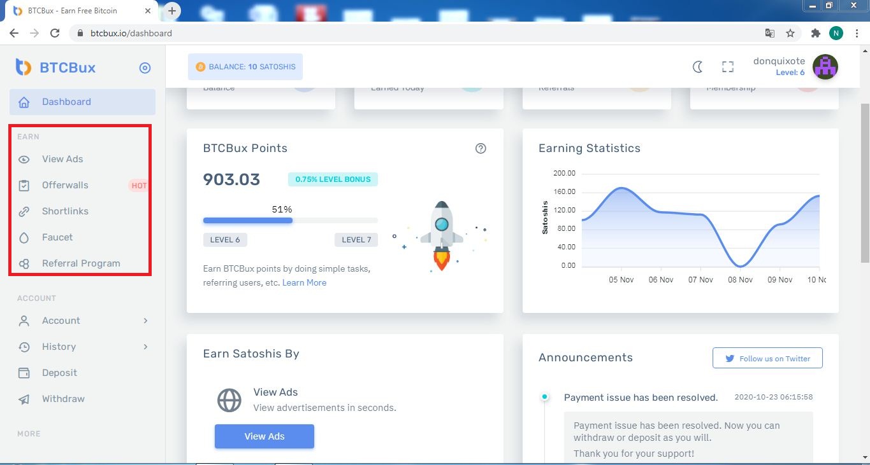The height and width of the screenshot is (465, 870).
Task: Click the View Ads eye icon
Action: [24, 160]
